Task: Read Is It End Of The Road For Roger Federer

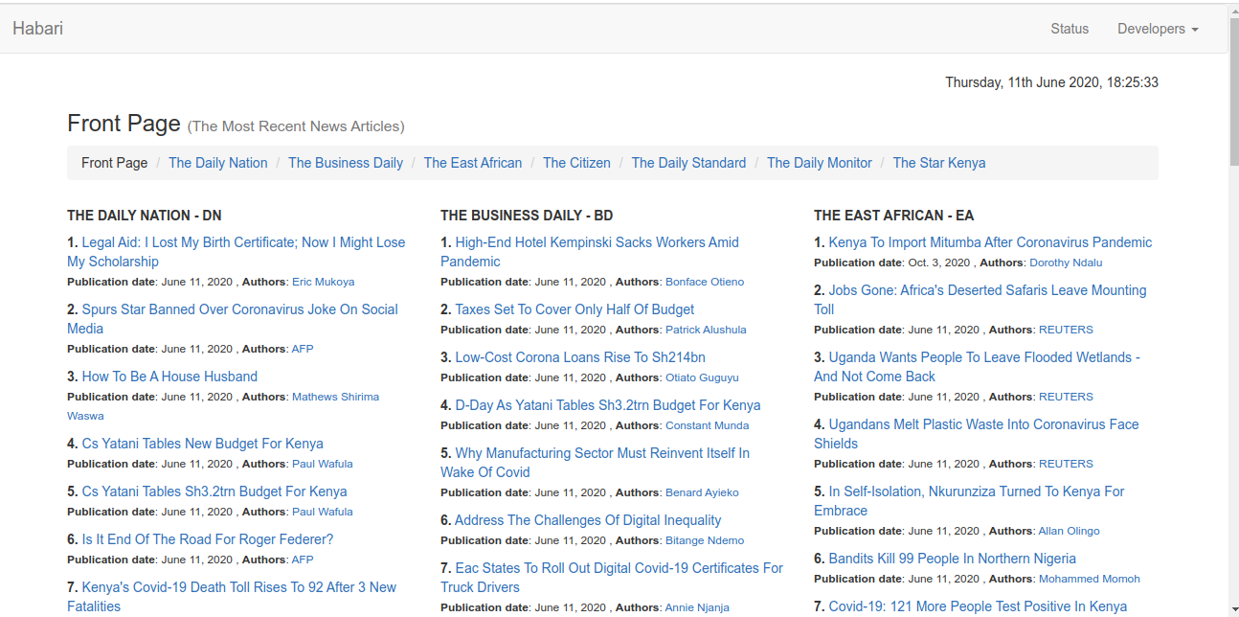Action: pos(207,539)
